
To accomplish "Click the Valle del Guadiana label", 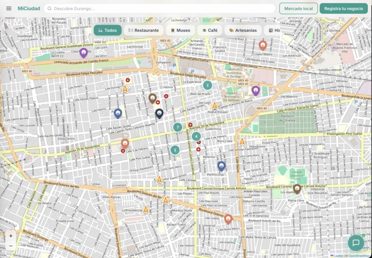I will [x=287, y=245].
